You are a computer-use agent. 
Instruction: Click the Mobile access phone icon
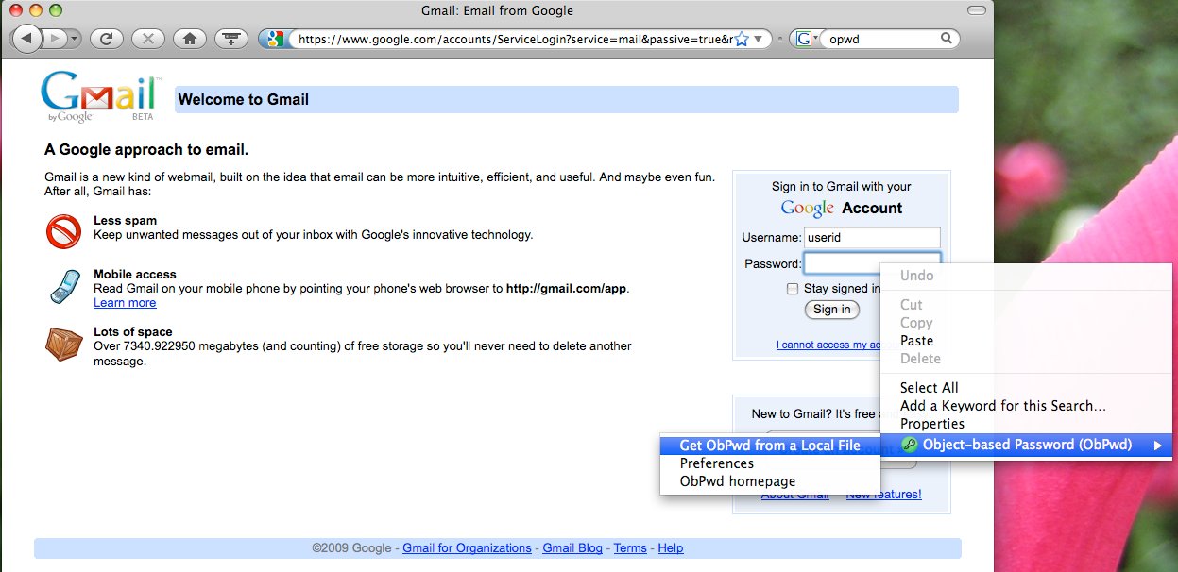[63, 287]
